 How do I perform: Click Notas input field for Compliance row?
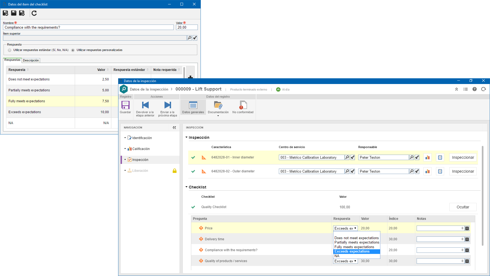440,250
